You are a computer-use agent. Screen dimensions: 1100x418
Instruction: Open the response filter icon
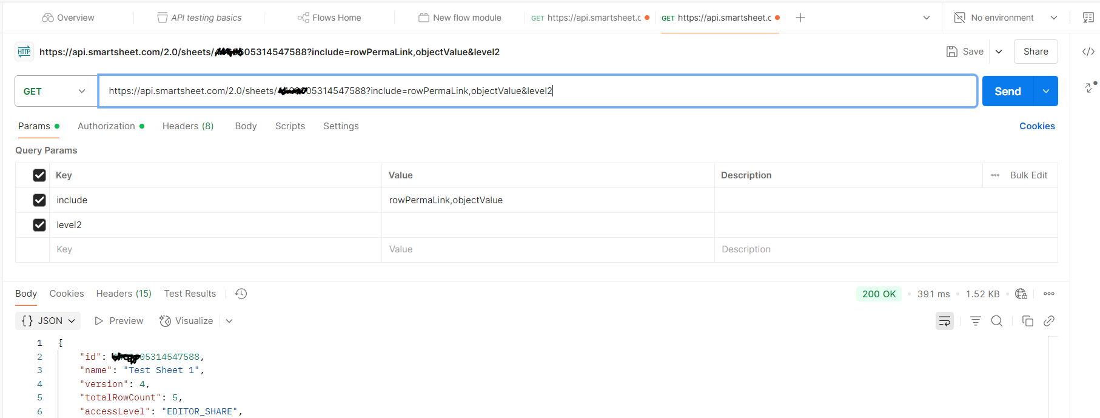[x=976, y=321]
